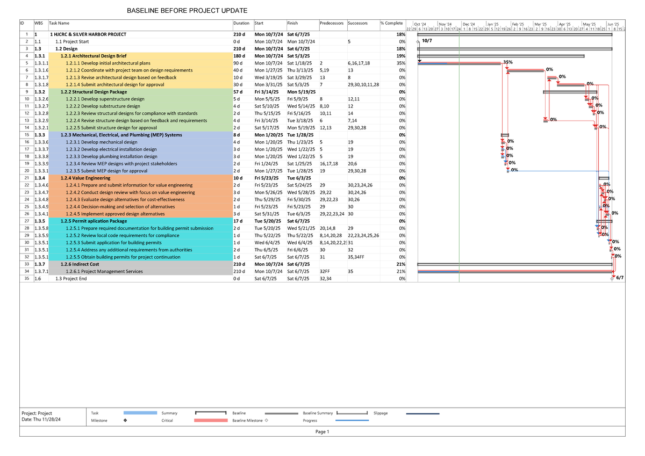
Task: Select the blue Task bar swatch in legend
Action: tap(140, 413)
